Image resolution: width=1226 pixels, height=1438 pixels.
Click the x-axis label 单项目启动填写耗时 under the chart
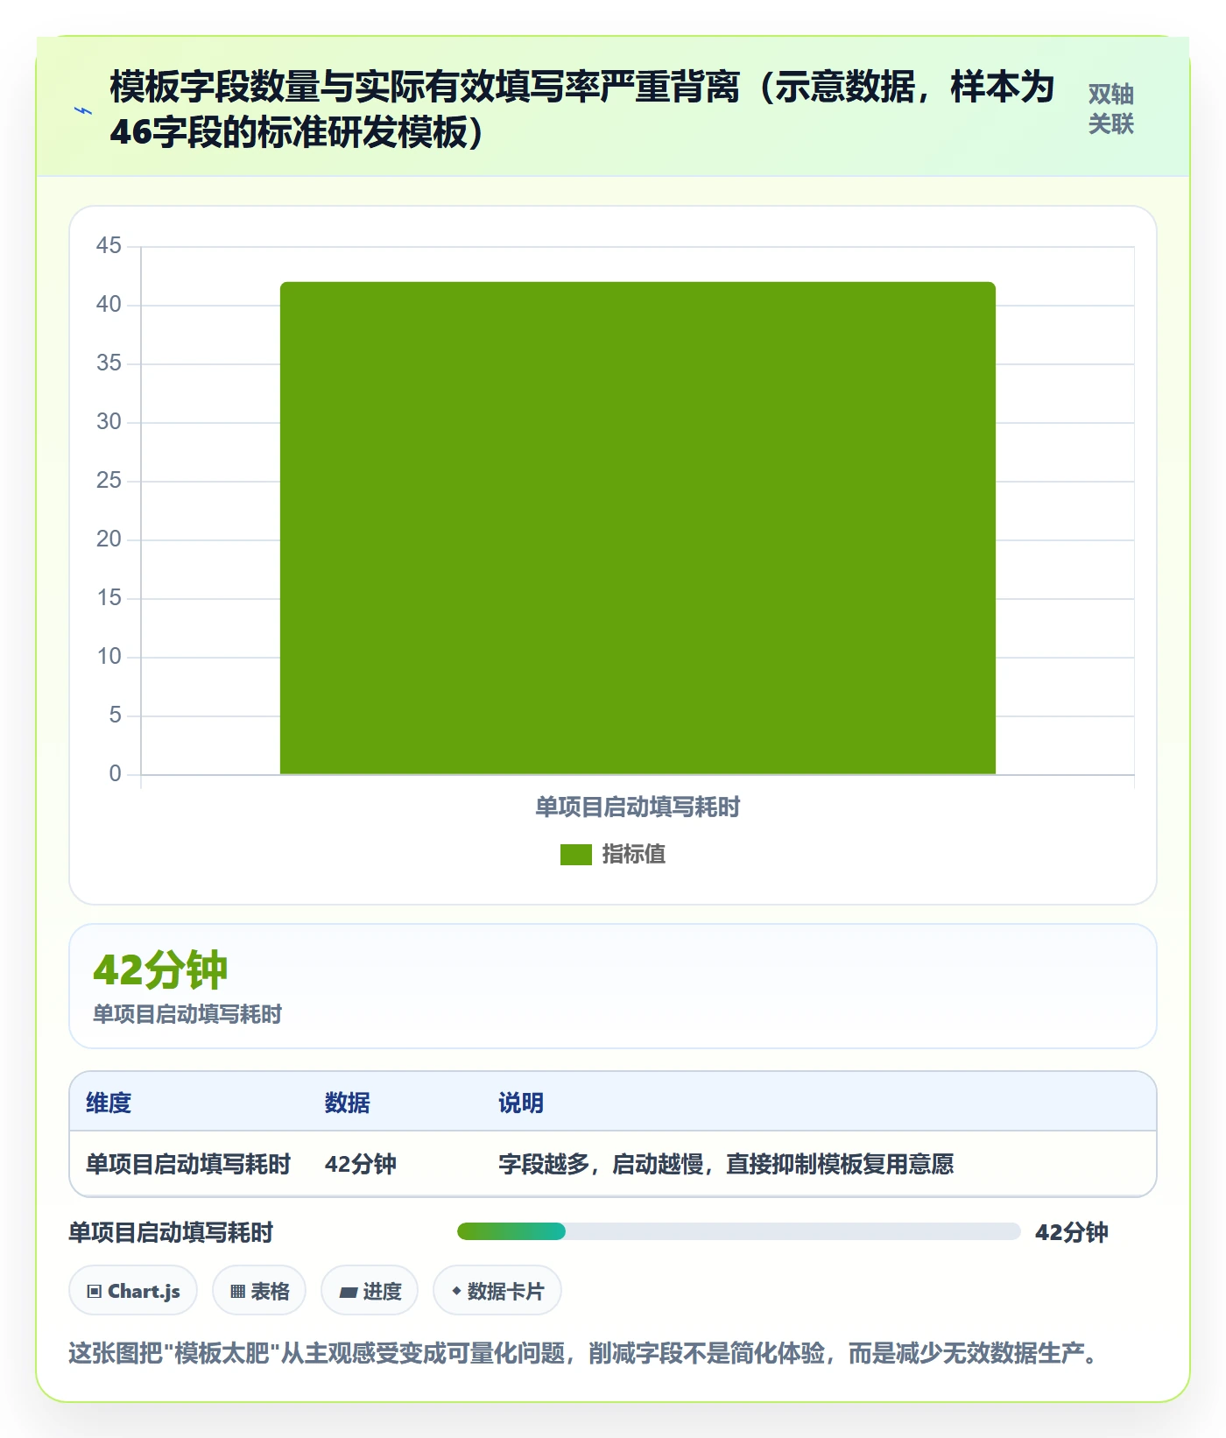pos(638,807)
